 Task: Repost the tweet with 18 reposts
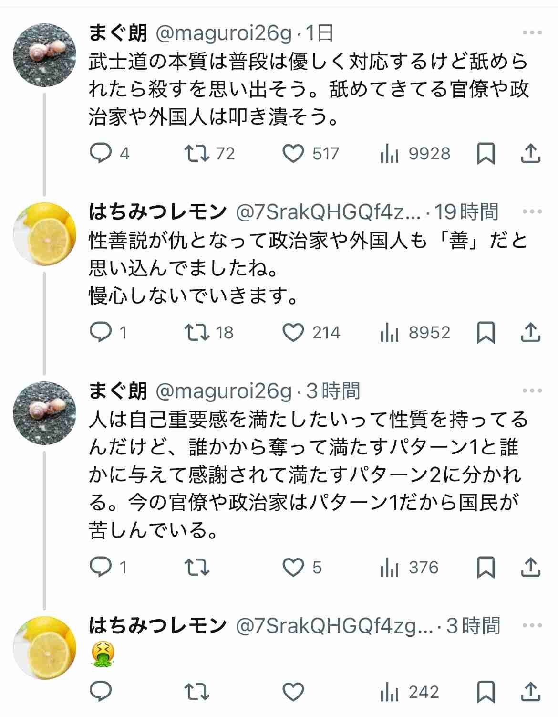197,333
